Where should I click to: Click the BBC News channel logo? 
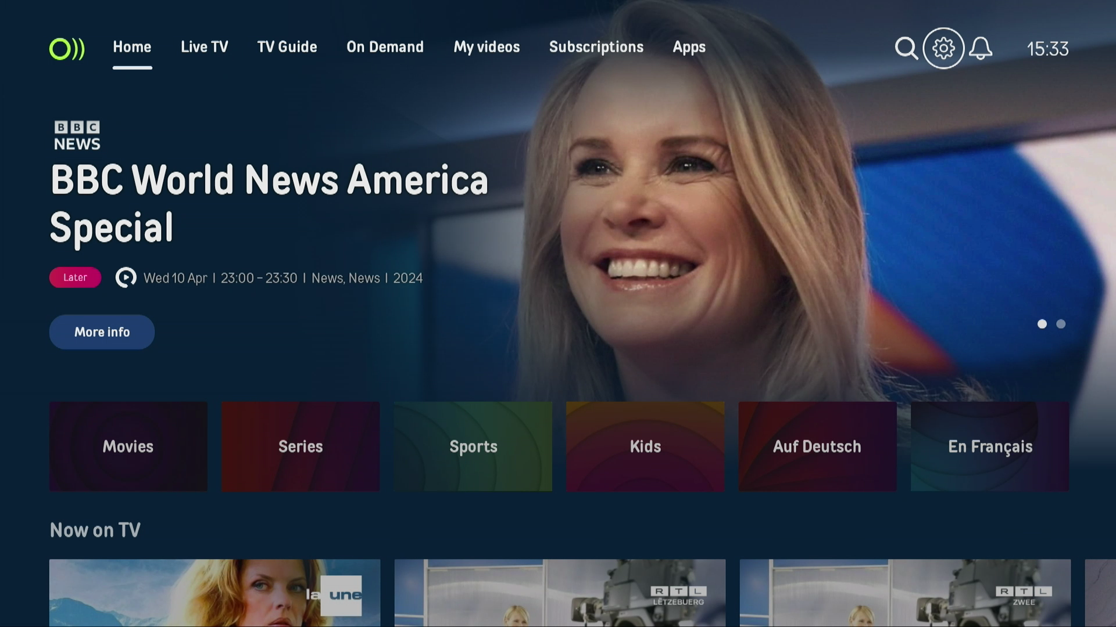pyautogui.click(x=77, y=135)
